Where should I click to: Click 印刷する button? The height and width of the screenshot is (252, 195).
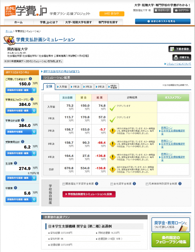(x=182, y=57)
